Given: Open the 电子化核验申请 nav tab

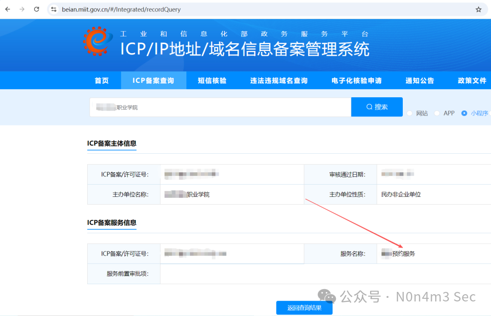Looking at the screenshot, I should point(357,80).
